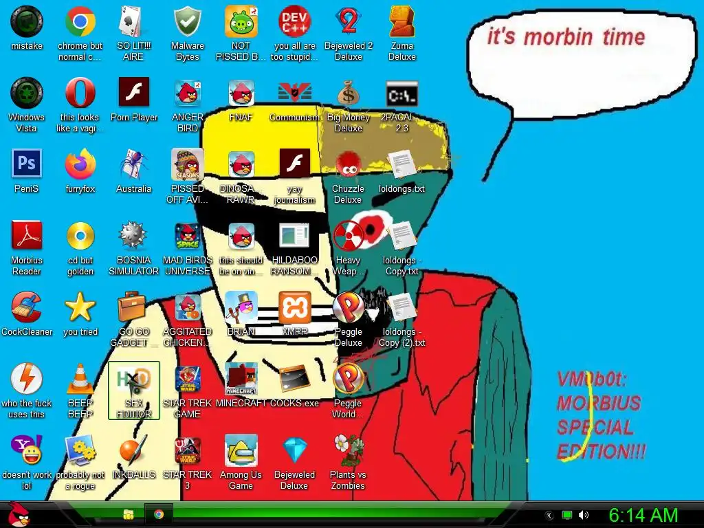Open 'this should be on vin...' icon
The width and height of the screenshot is (704, 528).
click(241, 236)
